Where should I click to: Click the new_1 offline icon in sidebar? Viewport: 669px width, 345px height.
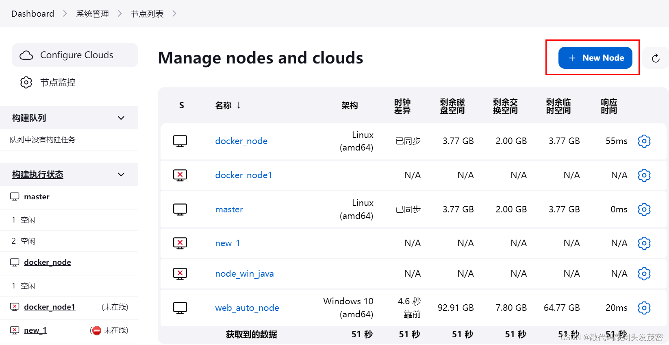(15, 330)
